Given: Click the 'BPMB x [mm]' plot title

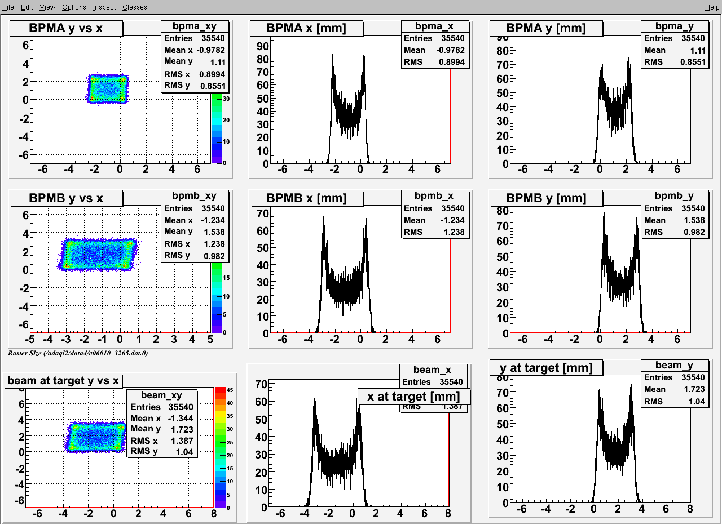Looking at the screenshot, I should 307,198.
